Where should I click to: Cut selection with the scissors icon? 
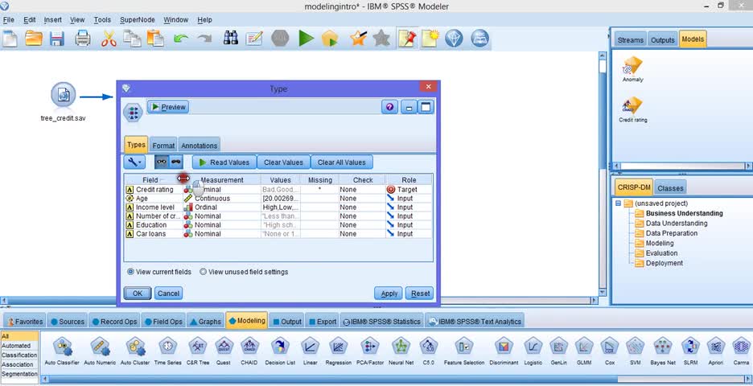pos(109,39)
